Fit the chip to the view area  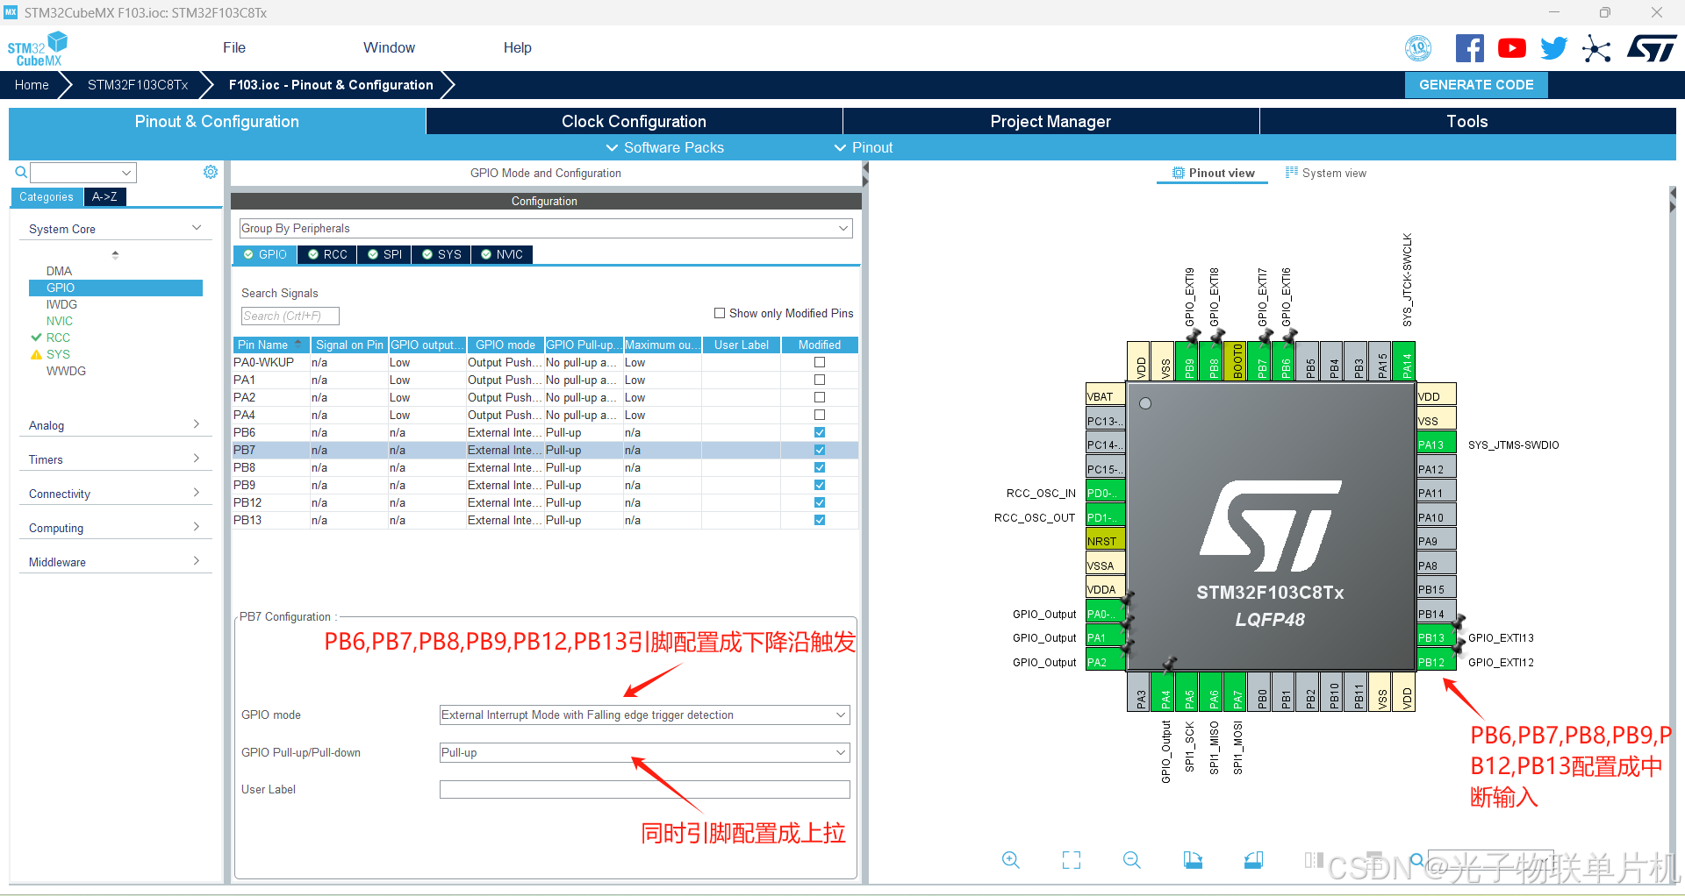[x=1072, y=860]
